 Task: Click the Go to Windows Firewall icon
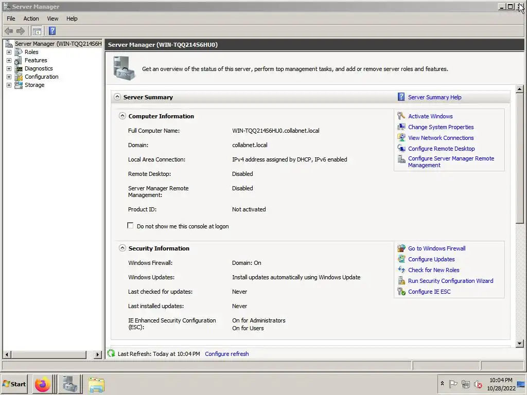401,248
